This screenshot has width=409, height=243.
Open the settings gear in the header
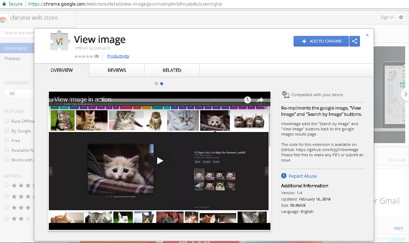pyautogui.click(x=401, y=17)
